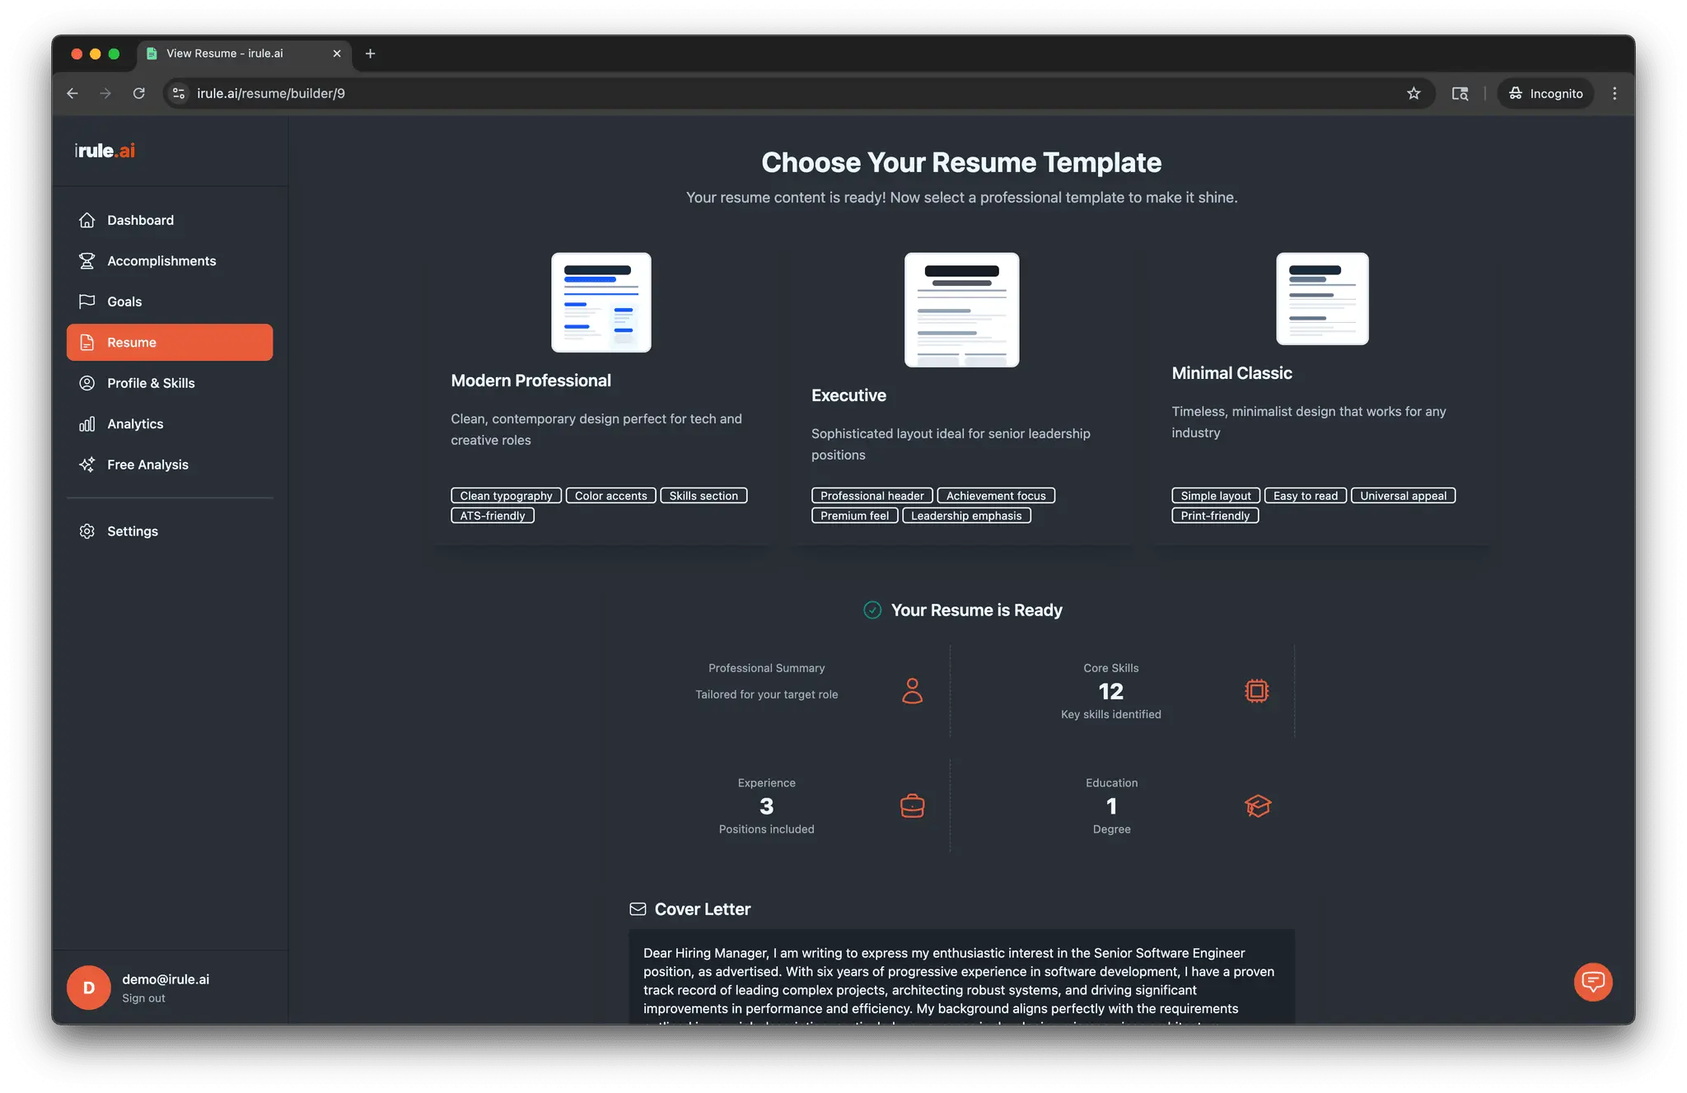
Task: Click the Achievement focus tag
Action: click(996, 496)
